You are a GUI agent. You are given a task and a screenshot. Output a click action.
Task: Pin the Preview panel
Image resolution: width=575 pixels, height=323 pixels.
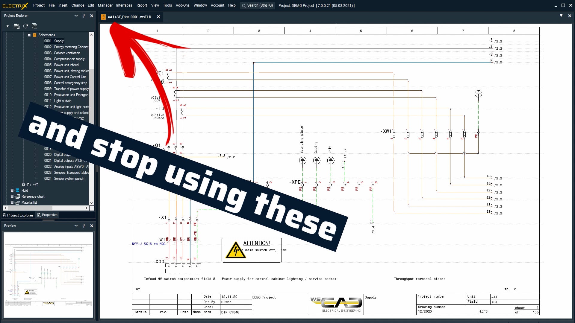[84, 226]
